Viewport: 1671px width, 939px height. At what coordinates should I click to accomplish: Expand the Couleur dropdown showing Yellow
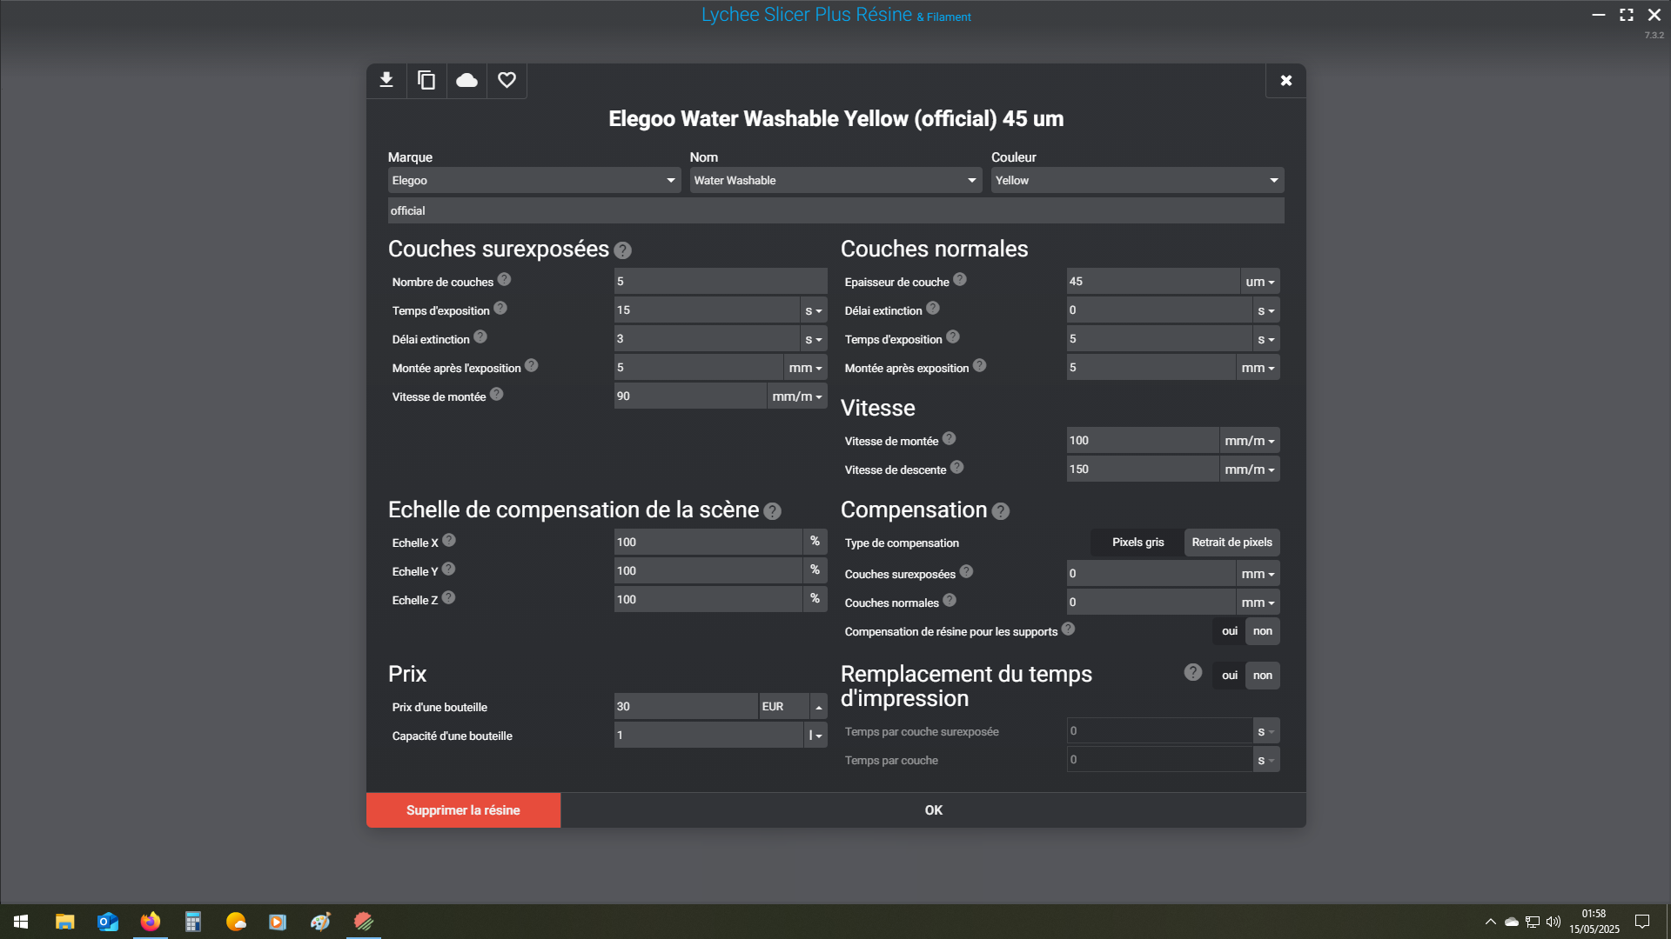pos(1137,180)
